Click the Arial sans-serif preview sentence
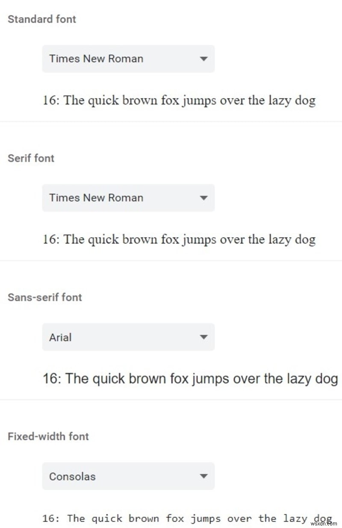342x528 pixels. [190, 379]
